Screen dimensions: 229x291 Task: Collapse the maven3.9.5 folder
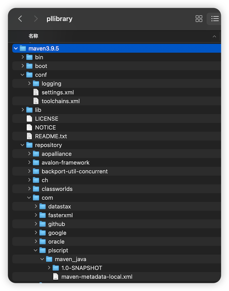coord(16,48)
